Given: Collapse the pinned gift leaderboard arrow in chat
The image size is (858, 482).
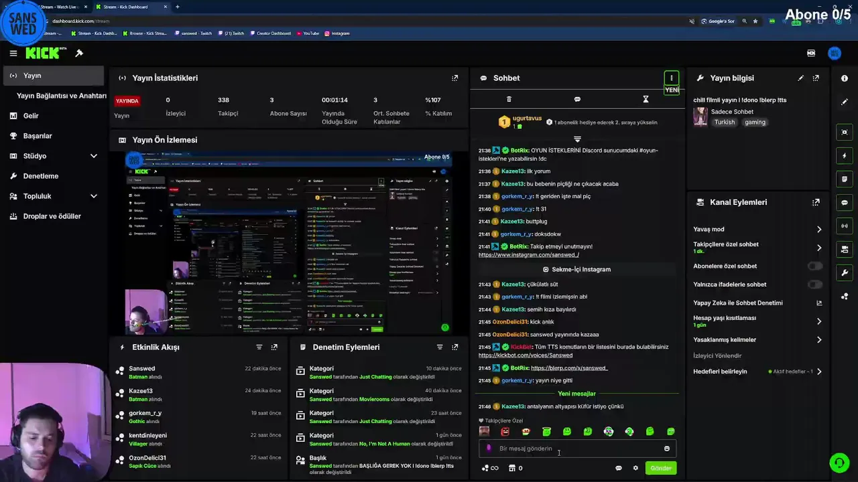Looking at the screenshot, I should pyautogui.click(x=577, y=139).
